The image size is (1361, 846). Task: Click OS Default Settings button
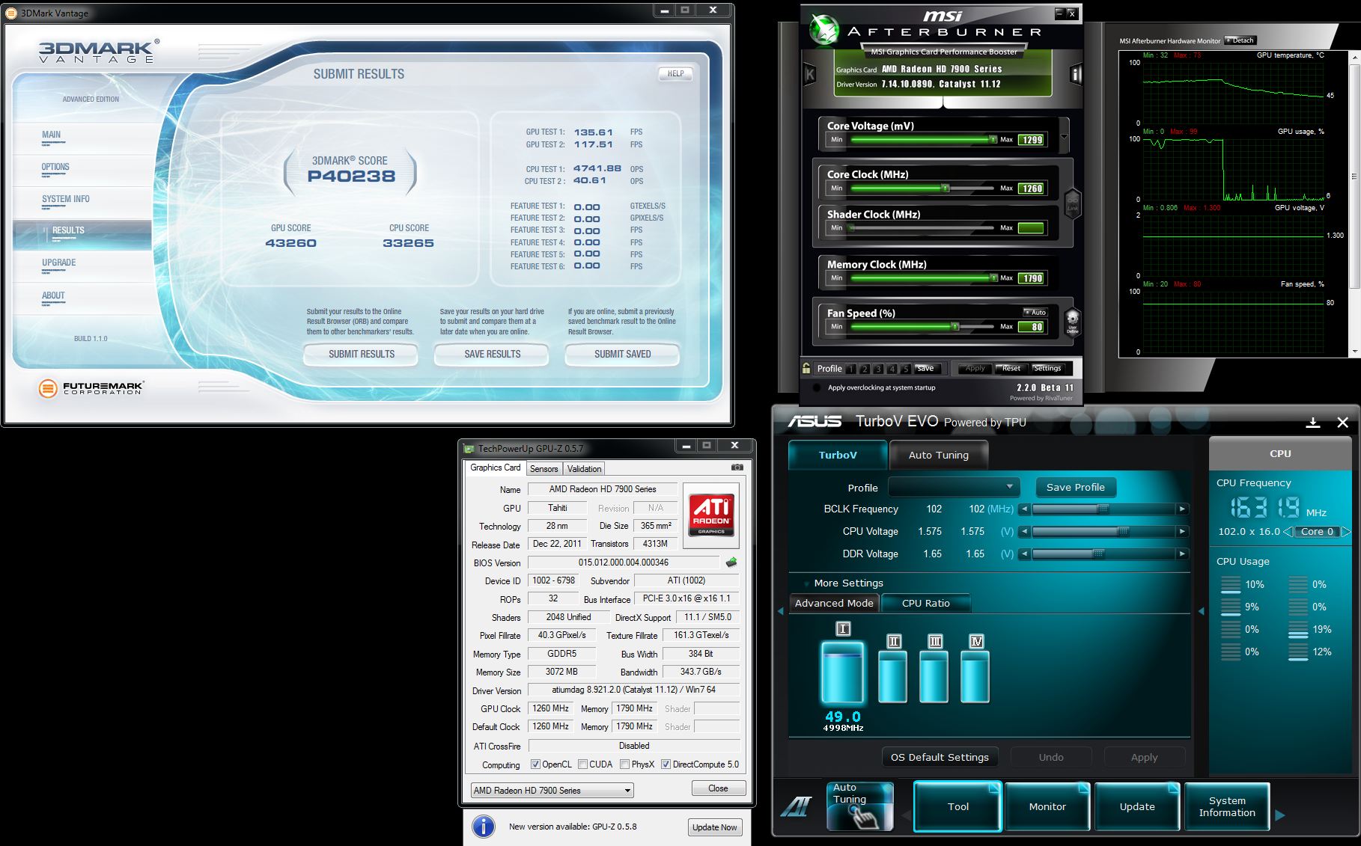[x=940, y=757]
